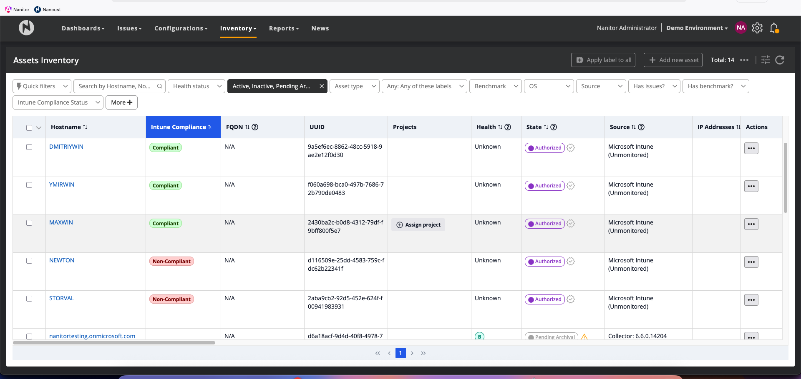Viewport: 801px width, 379px height.
Task: Expand the Health status filter dropdown
Action: [x=196, y=86]
